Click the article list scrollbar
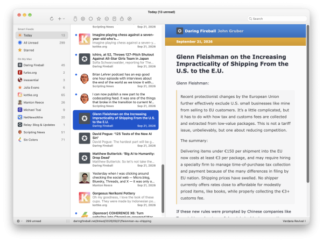 (x=163, y=189)
